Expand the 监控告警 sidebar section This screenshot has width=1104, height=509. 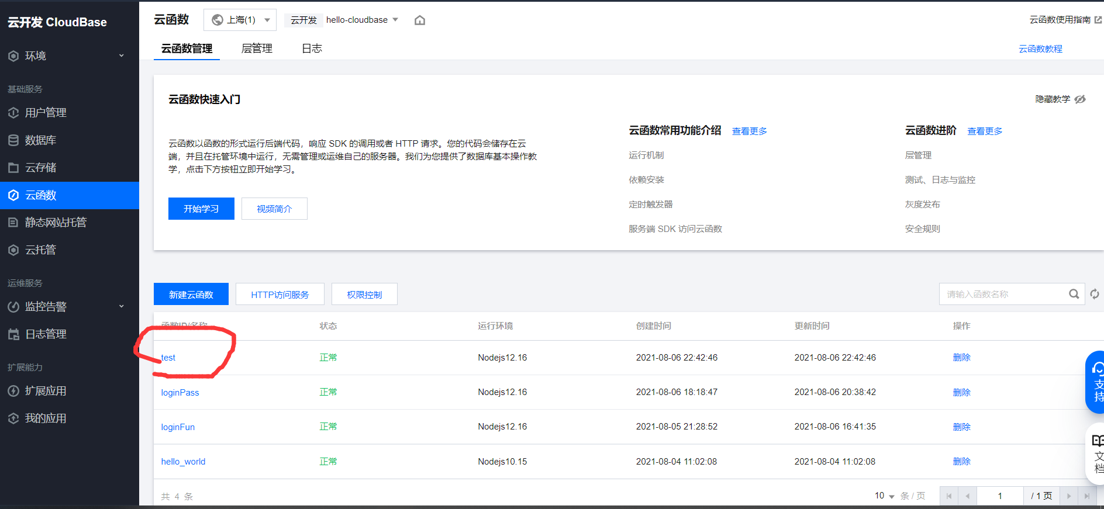[70, 306]
